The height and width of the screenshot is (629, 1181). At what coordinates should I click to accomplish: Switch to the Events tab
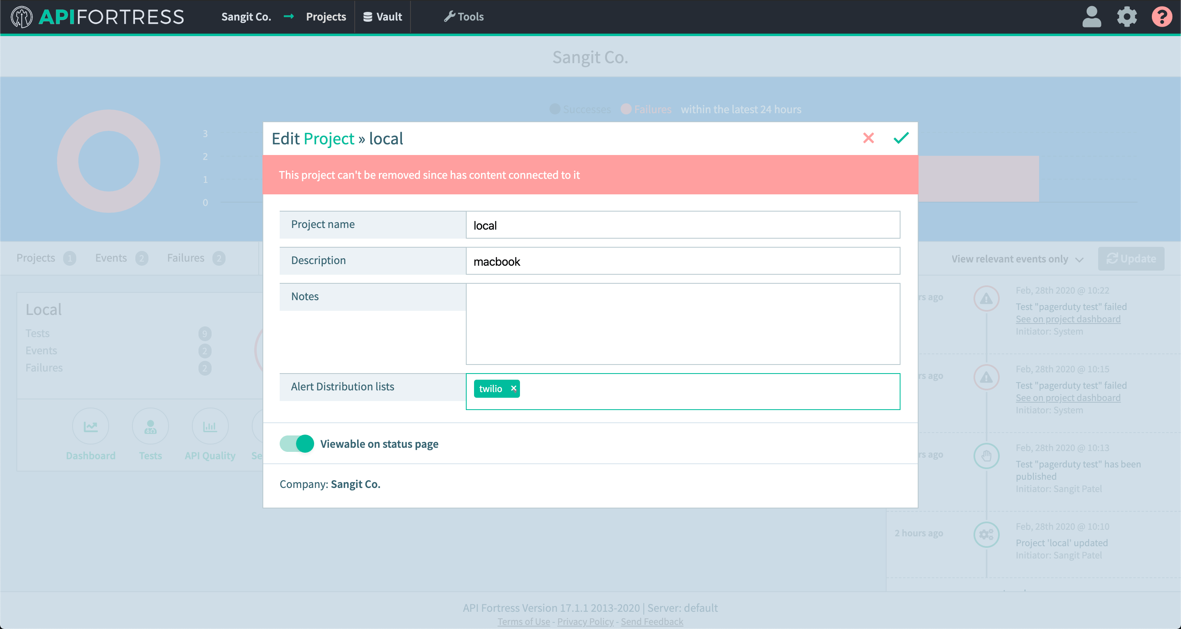click(111, 258)
